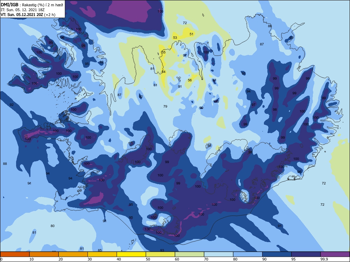The height and width of the screenshot is (262, 350).
Task: Click the amber 20–30 legend swatch
Action: click(x=73, y=254)
